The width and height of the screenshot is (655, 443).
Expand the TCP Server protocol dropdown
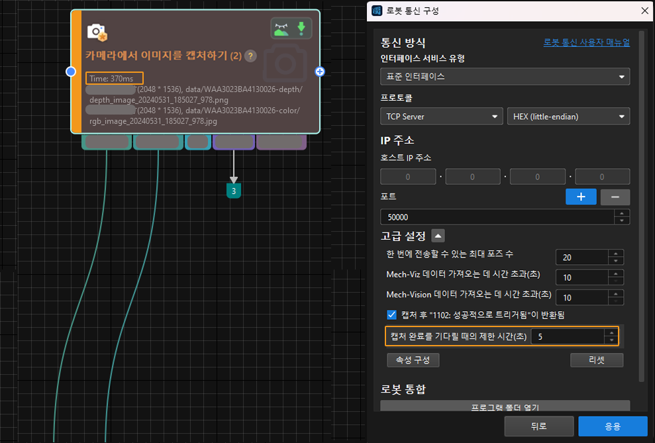442,117
